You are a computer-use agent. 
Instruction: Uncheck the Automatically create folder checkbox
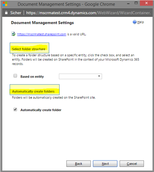(x=15, y=109)
